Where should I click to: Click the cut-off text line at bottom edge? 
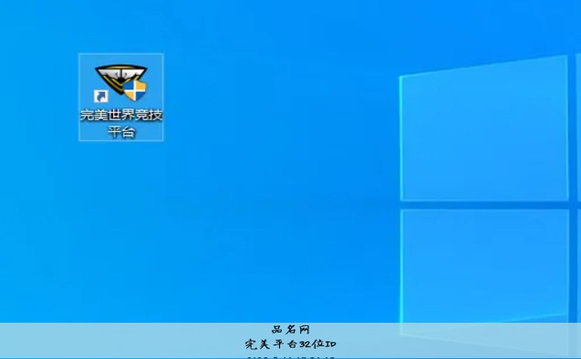(x=290, y=357)
